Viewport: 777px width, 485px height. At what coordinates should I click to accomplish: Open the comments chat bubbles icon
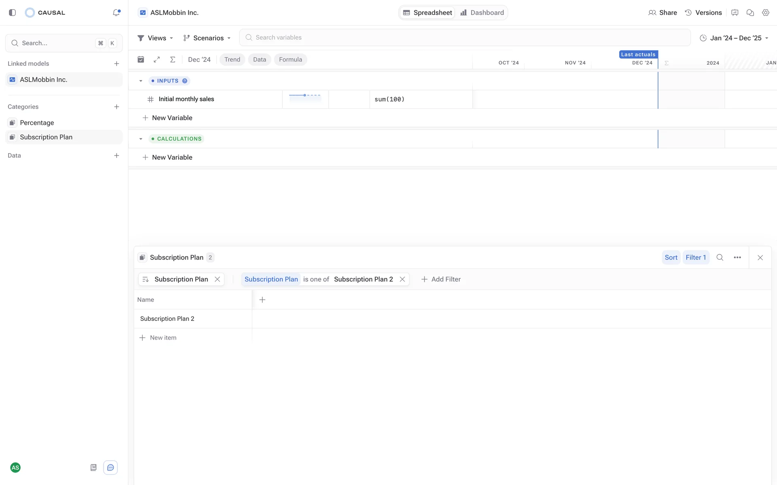(x=750, y=13)
